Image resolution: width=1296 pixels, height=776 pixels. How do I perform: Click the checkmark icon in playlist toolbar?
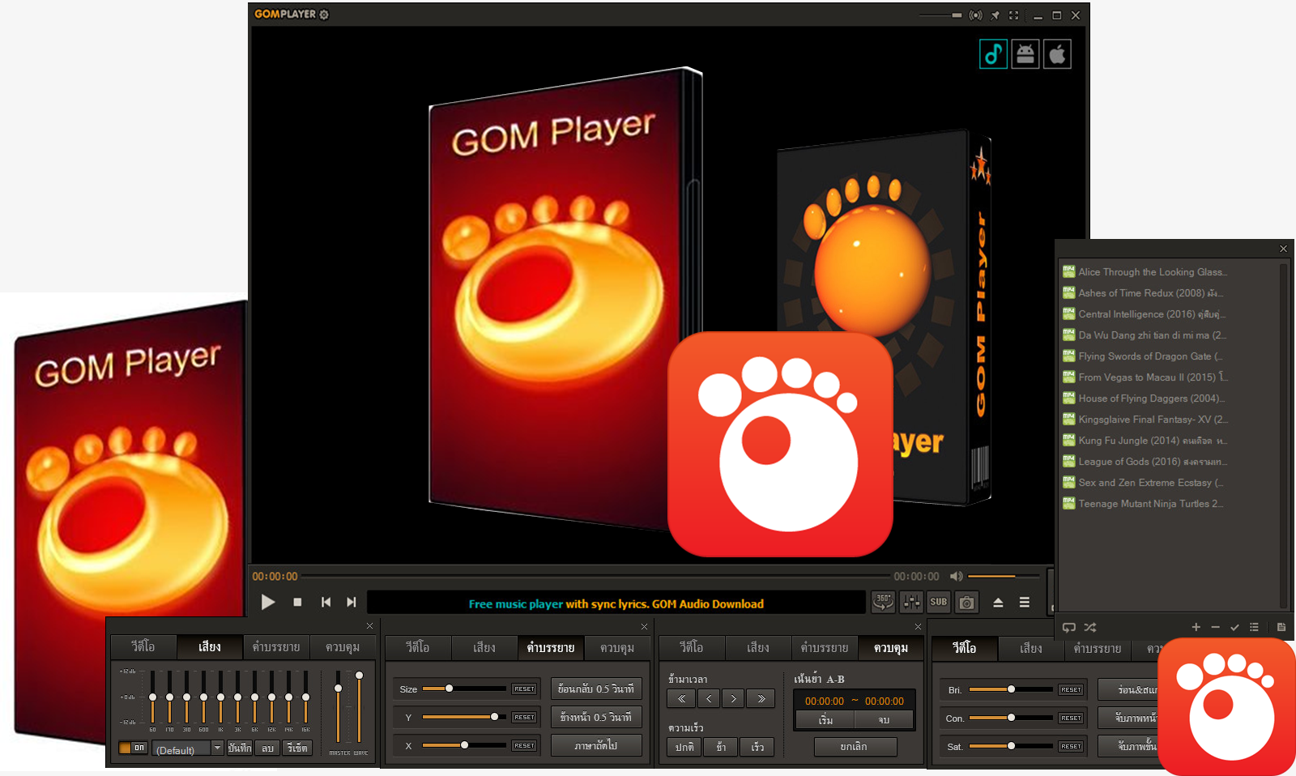1234,627
